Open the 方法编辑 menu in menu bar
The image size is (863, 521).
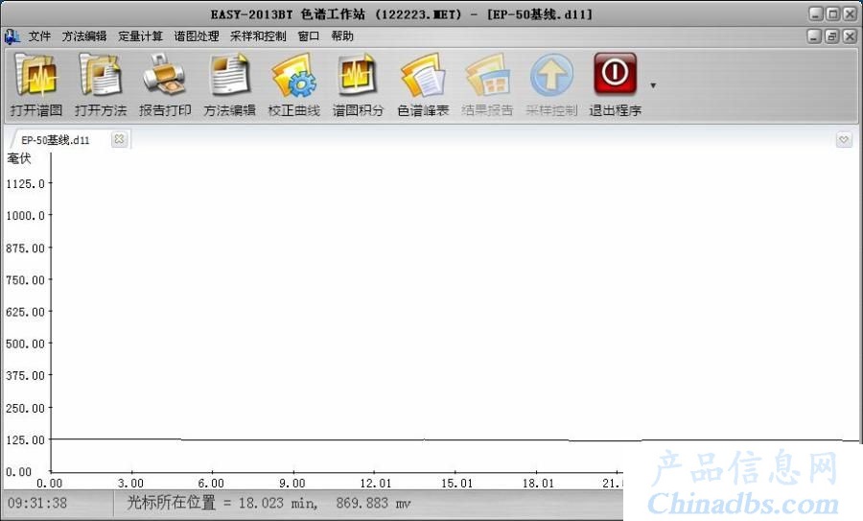pos(84,36)
